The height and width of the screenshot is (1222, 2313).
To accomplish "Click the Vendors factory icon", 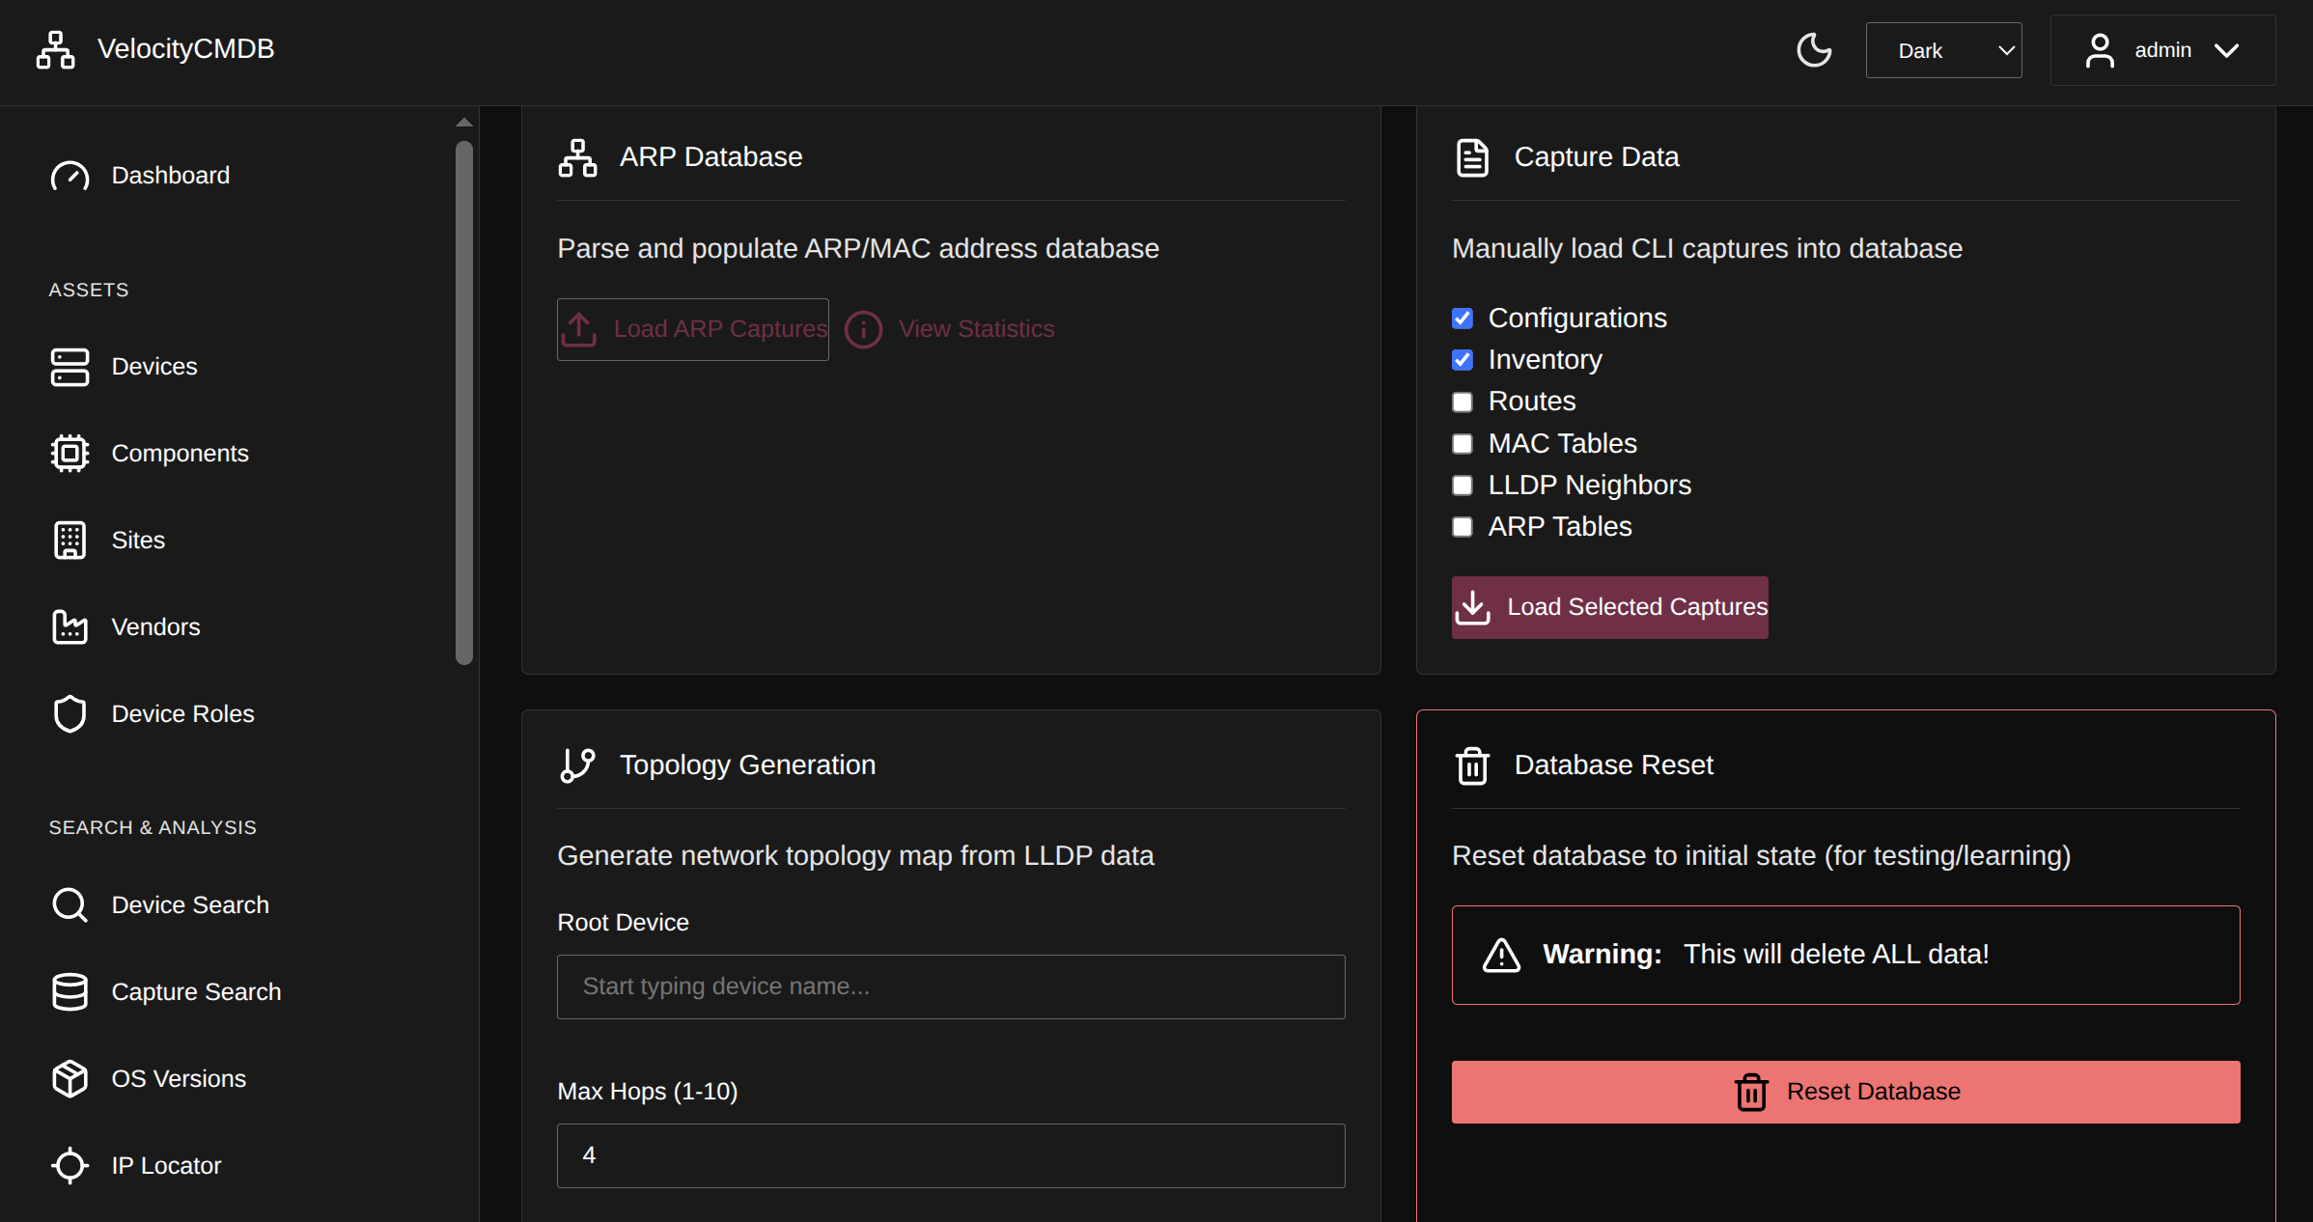I will 70,627.
